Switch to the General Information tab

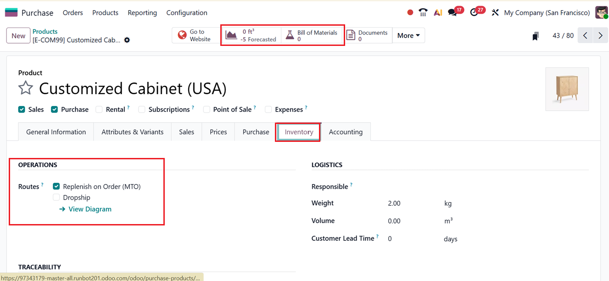pyautogui.click(x=56, y=132)
